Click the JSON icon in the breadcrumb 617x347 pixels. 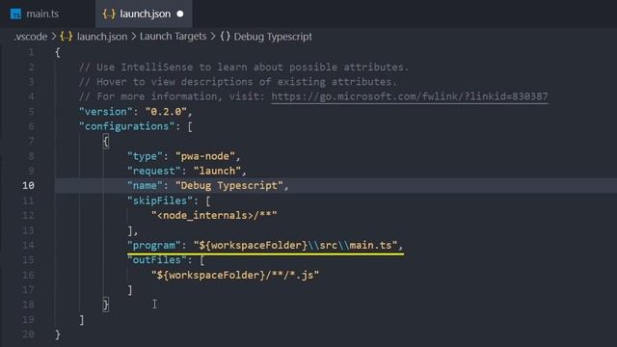[67, 37]
